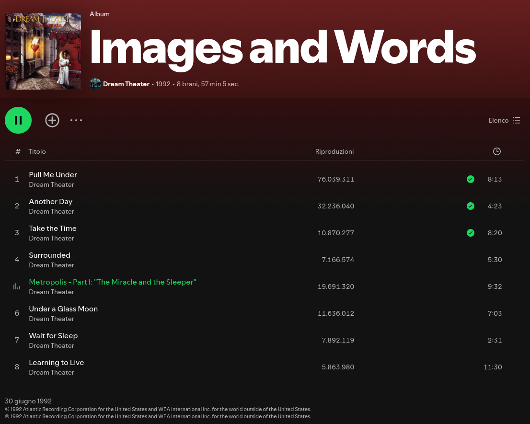Select the Another Day track title
Screen dimensions: 530x424
51,201
